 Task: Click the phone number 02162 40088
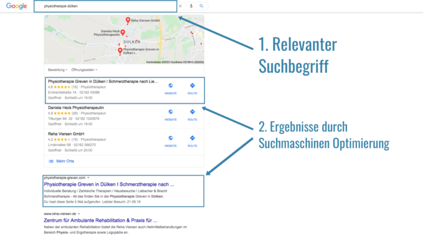pyautogui.click(x=90, y=93)
